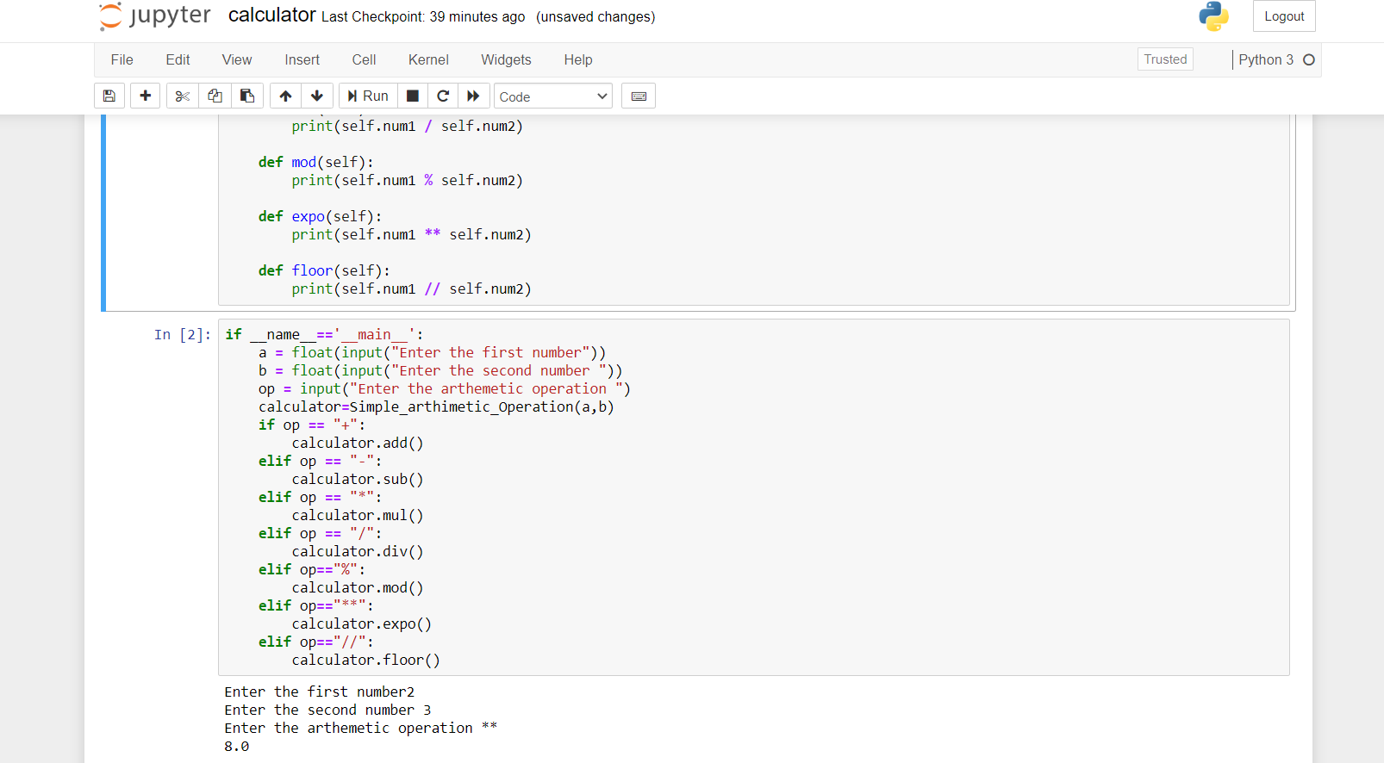The width and height of the screenshot is (1384, 763).
Task: Open the Insert menu
Action: click(x=302, y=59)
